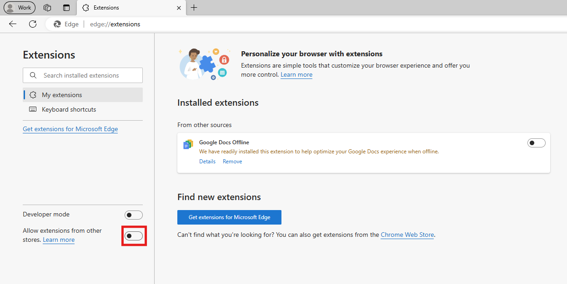
Task: Open Keyboard shortcuts section
Action: 69,109
